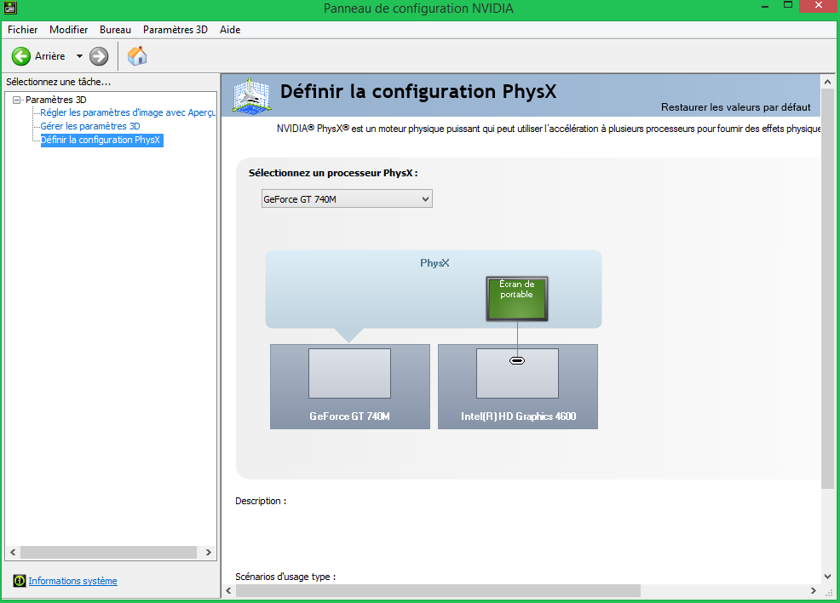Select the GeForce GT 740M GPU box

(349, 386)
